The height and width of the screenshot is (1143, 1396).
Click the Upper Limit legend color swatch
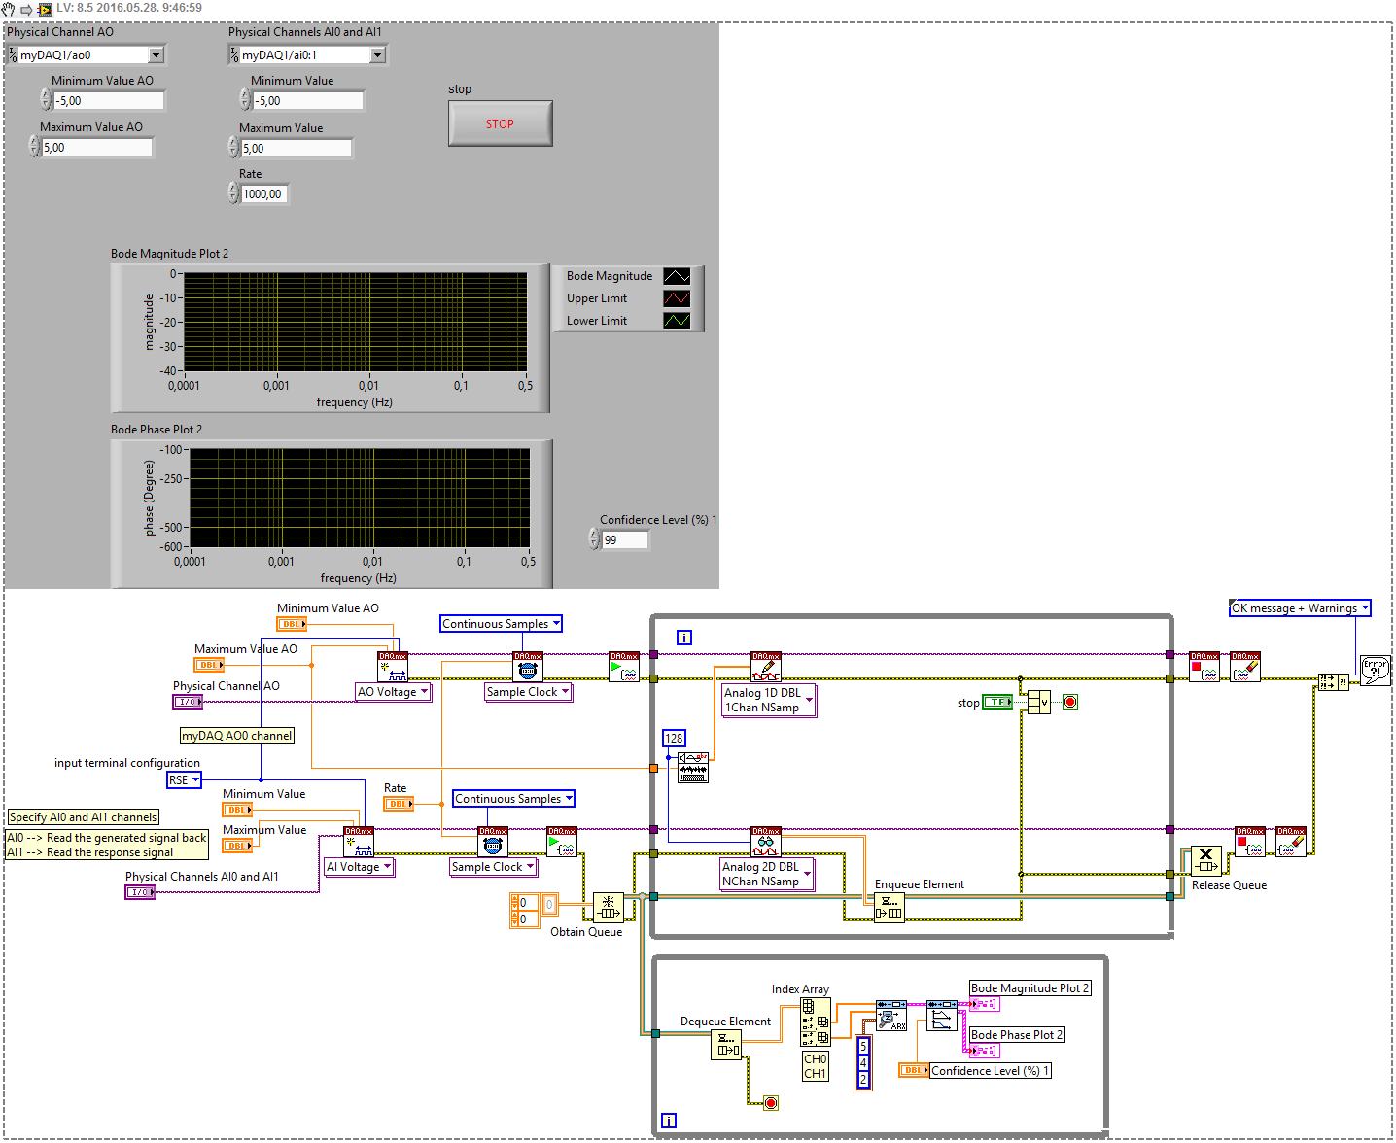click(677, 298)
